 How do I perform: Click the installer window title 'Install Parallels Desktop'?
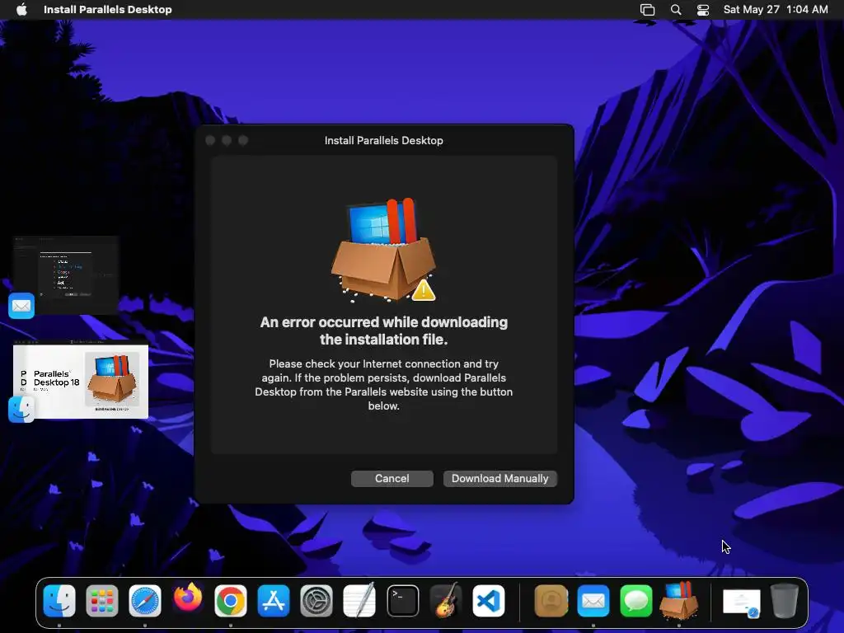point(384,140)
